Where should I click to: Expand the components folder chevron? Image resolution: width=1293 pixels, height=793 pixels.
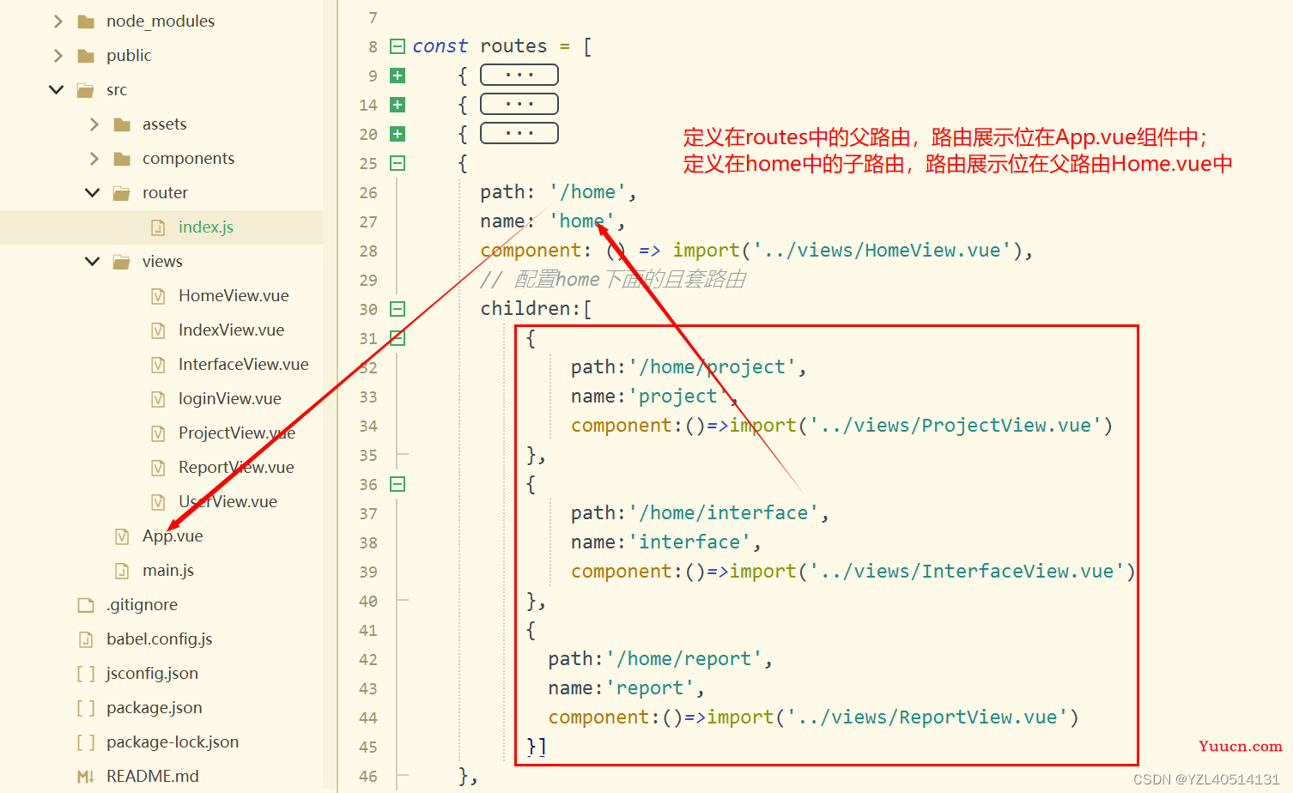(x=94, y=159)
